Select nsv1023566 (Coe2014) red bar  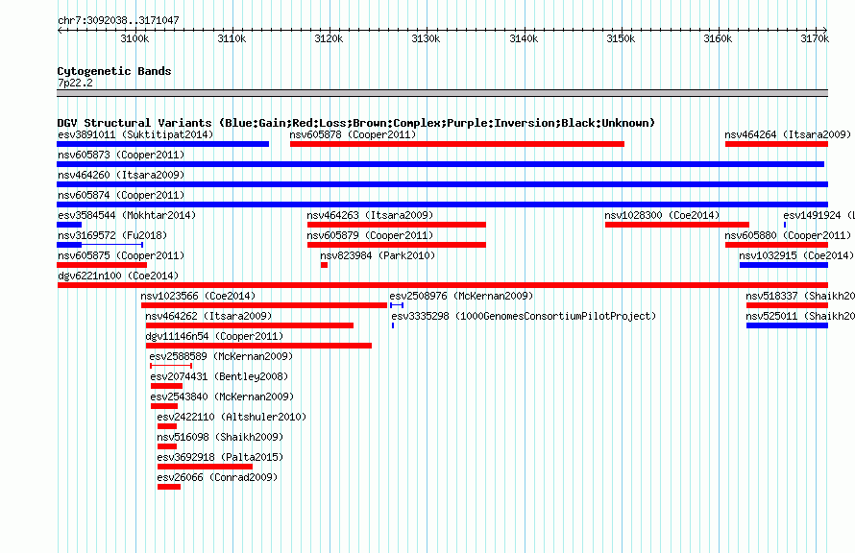pos(264,305)
